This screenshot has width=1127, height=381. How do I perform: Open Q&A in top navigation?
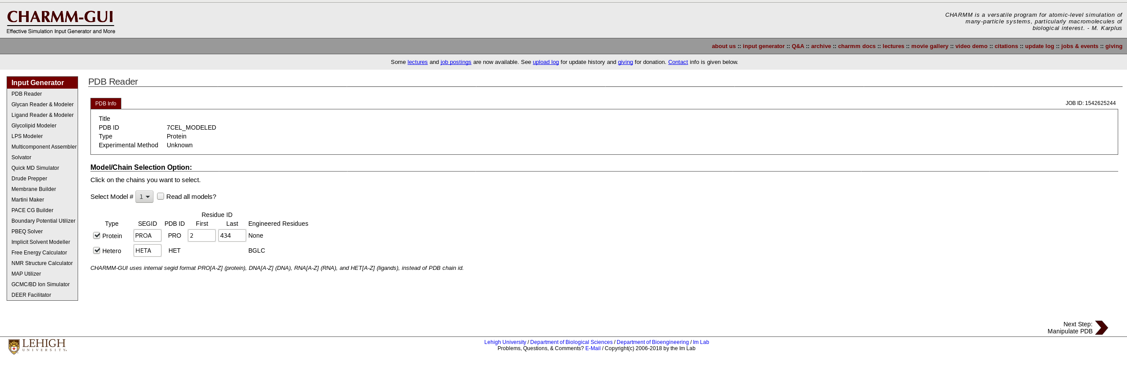coord(798,46)
